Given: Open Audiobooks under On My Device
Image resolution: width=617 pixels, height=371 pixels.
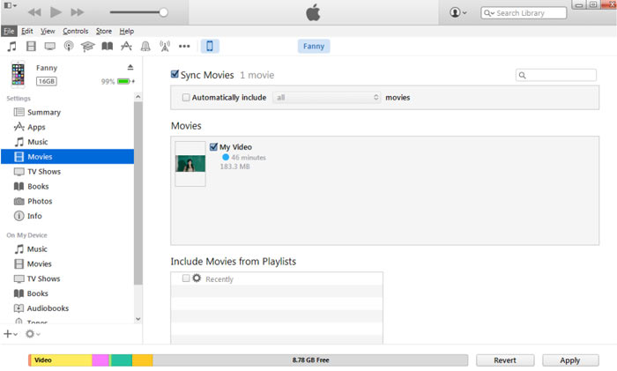Looking at the screenshot, I should 67,308.
